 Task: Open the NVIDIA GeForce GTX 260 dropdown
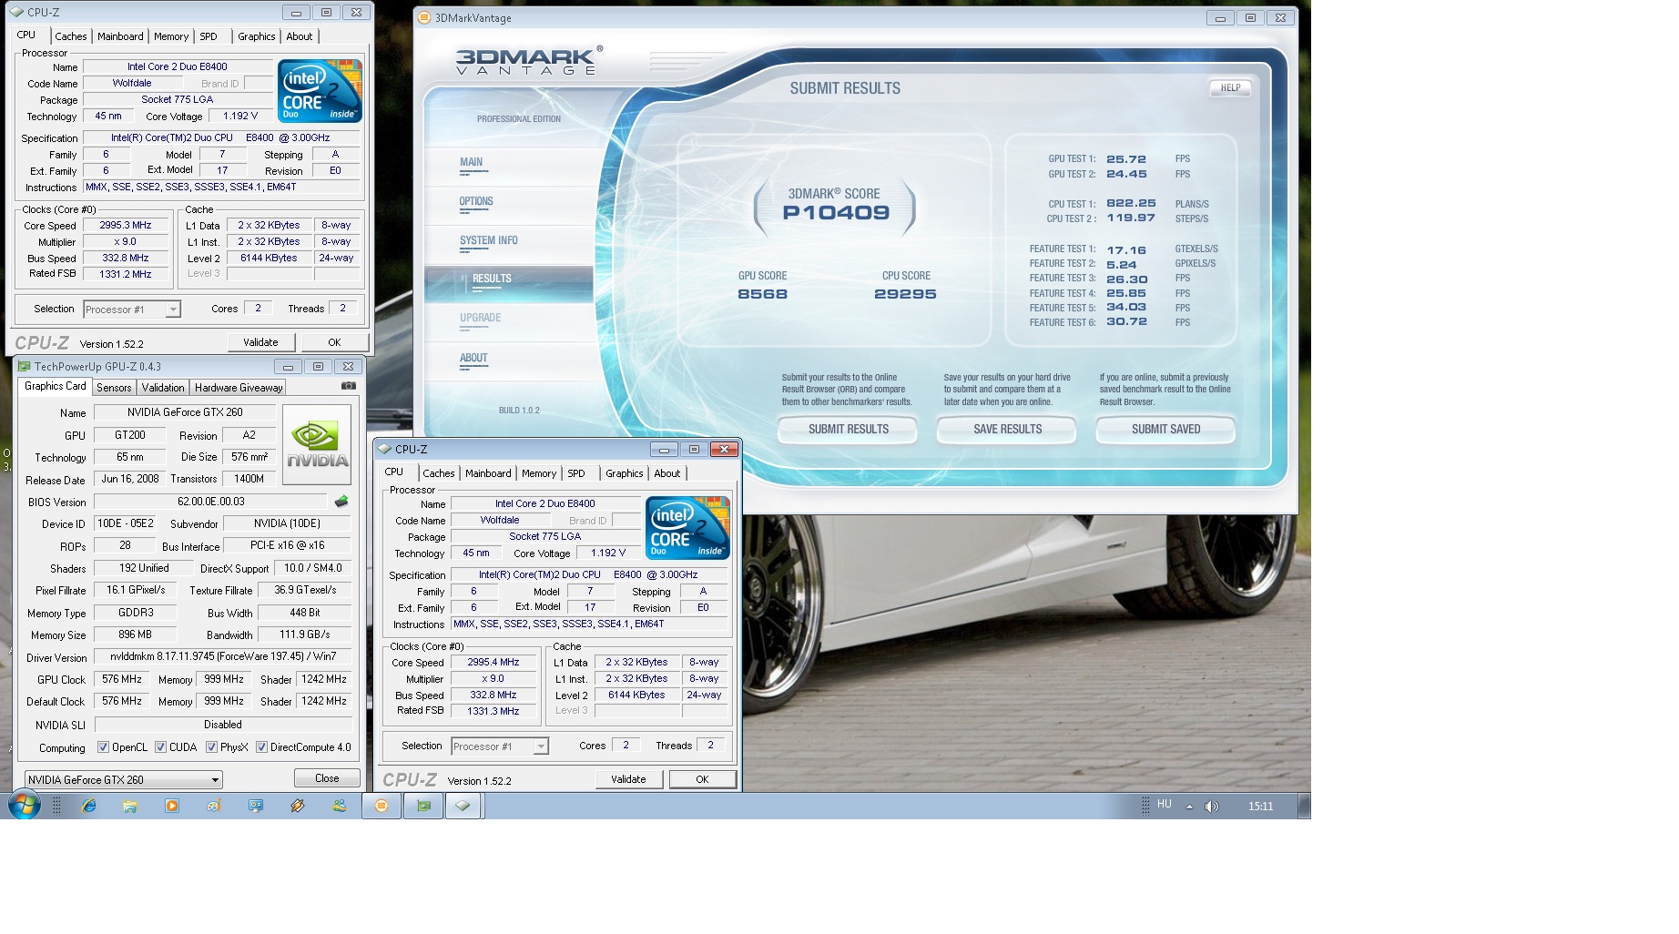(x=123, y=780)
